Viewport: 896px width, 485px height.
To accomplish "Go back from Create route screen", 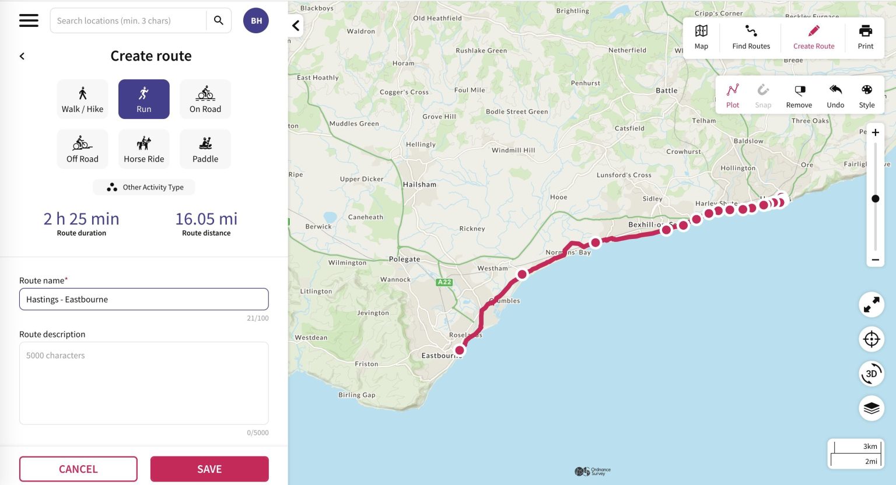I will [22, 55].
